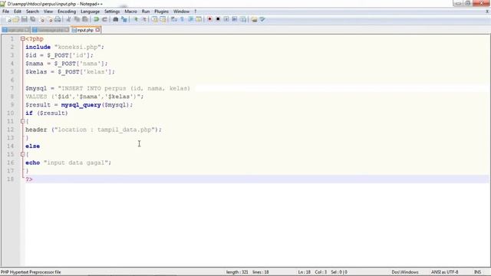Screen dimensions: 491x276
Task: Zoom out with the toolbar Zoom Out icon
Action: coord(144,19)
